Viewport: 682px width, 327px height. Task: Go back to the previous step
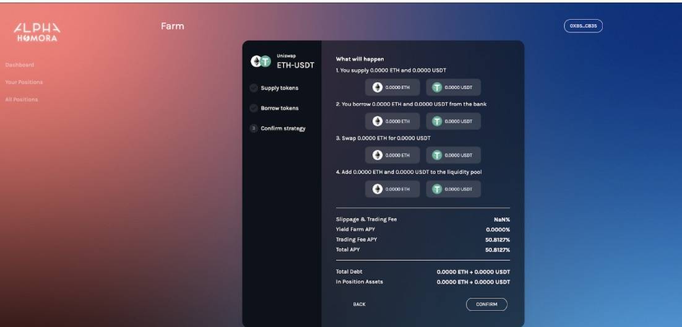[x=360, y=304]
